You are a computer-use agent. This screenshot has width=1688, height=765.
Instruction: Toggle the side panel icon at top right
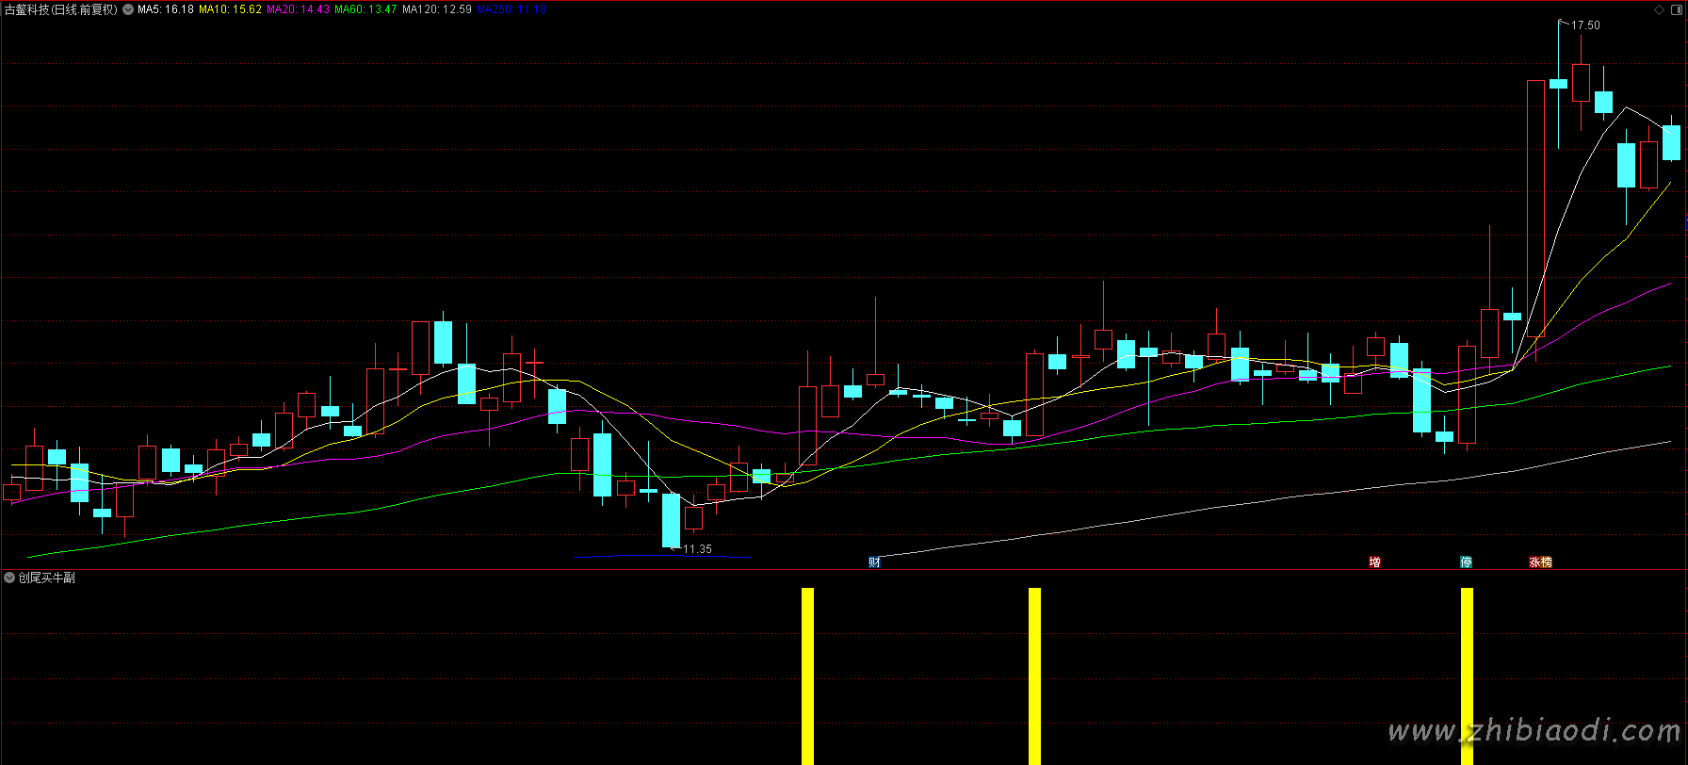[x=1677, y=10]
